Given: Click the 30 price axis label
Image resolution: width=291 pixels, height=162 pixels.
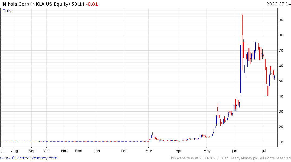Looking at the screenshot, I should coord(281,112).
